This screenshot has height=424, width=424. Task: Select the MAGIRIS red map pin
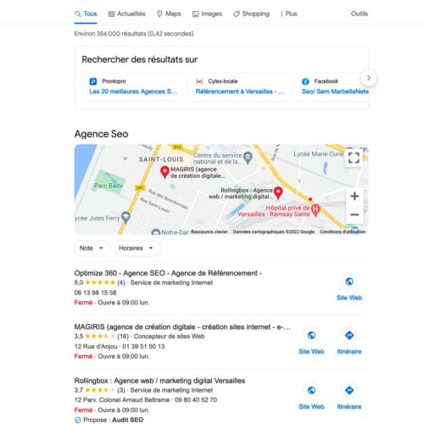pyautogui.click(x=165, y=172)
